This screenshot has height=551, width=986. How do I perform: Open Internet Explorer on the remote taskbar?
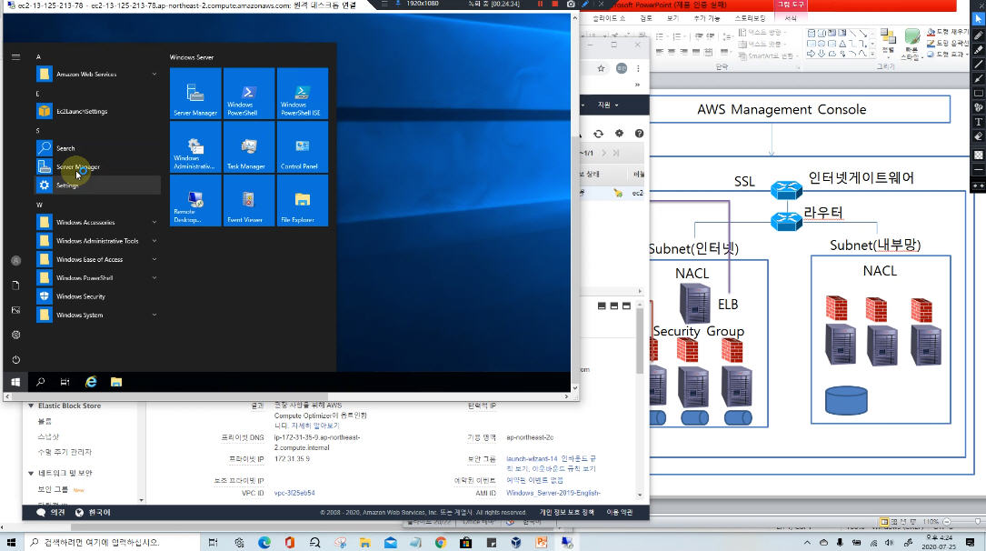click(91, 382)
